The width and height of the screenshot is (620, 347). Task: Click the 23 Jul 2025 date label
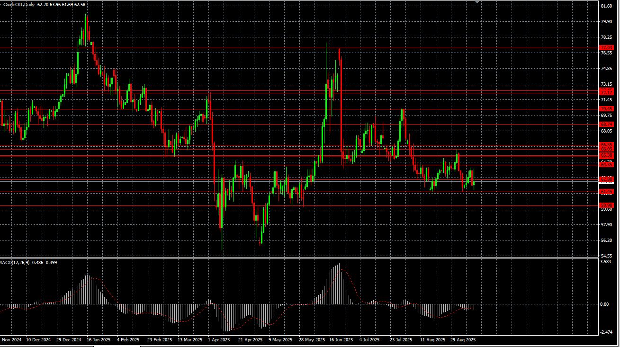pos(401,340)
